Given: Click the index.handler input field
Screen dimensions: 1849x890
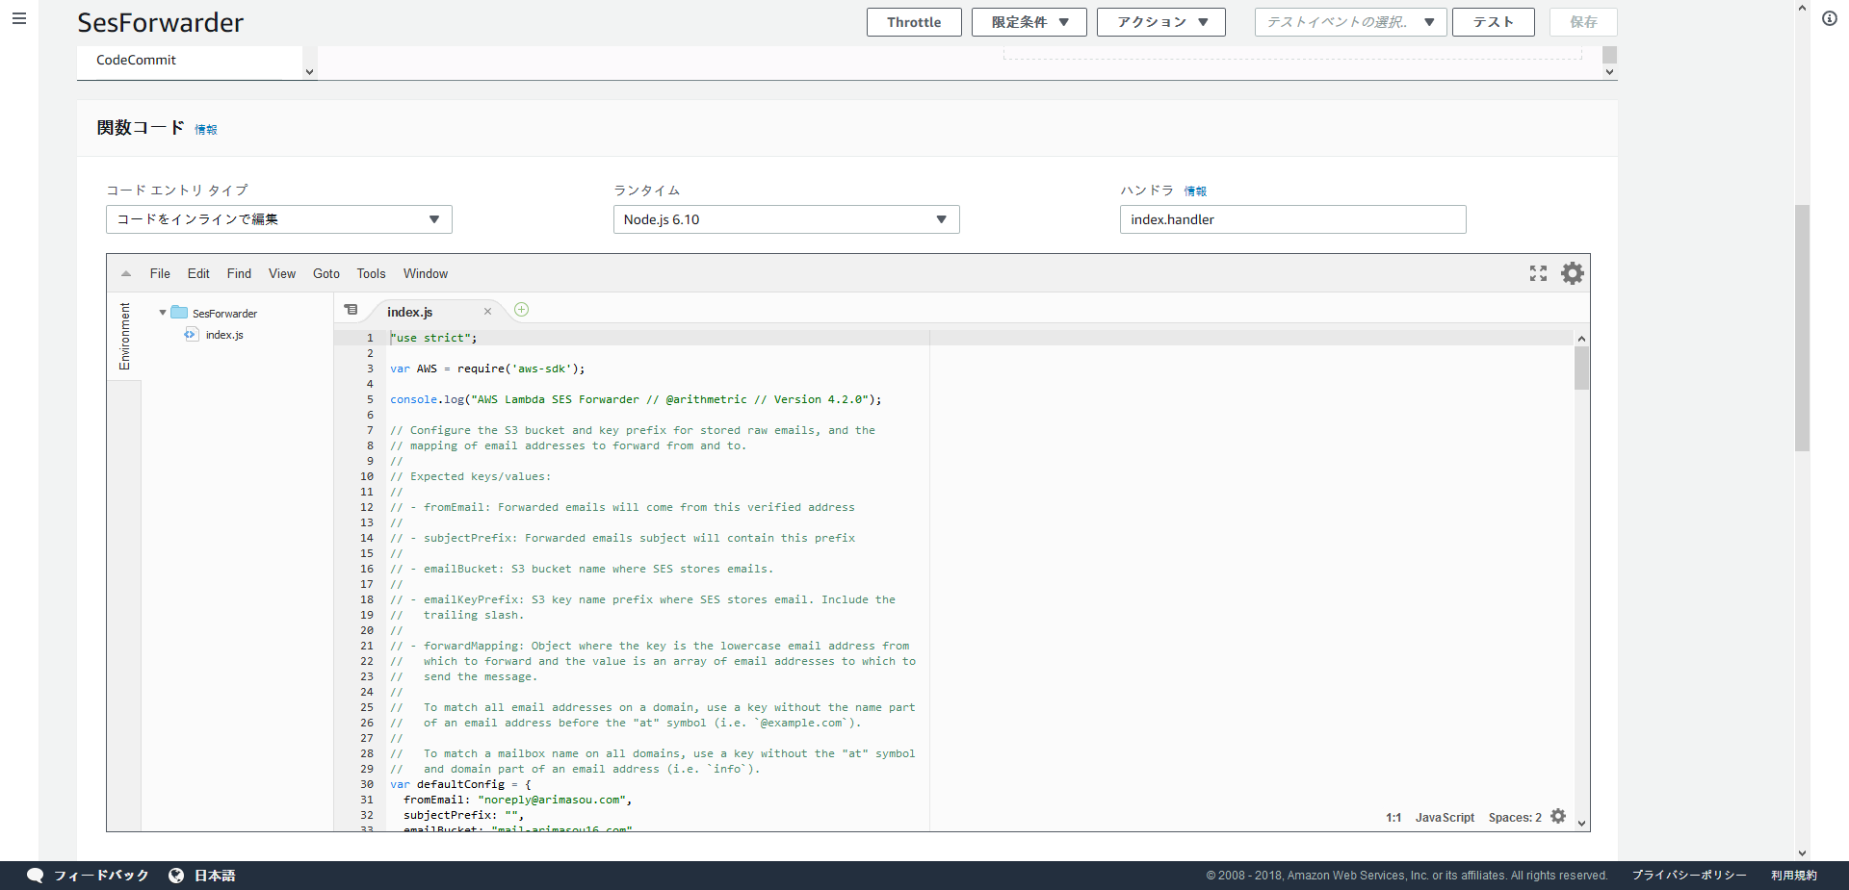Looking at the screenshot, I should click(x=1292, y=219).
